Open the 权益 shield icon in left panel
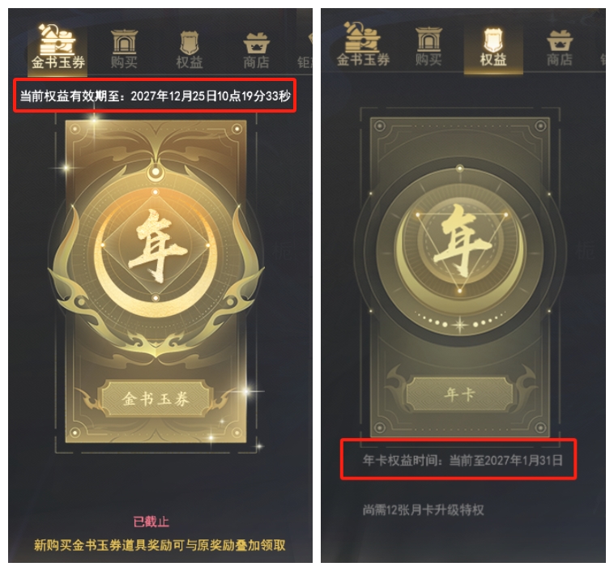The width and height of the screenshot is (614, 571). (189, 43)
